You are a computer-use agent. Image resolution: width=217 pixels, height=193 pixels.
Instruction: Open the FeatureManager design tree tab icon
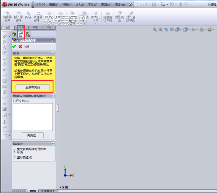click(14, 34)
